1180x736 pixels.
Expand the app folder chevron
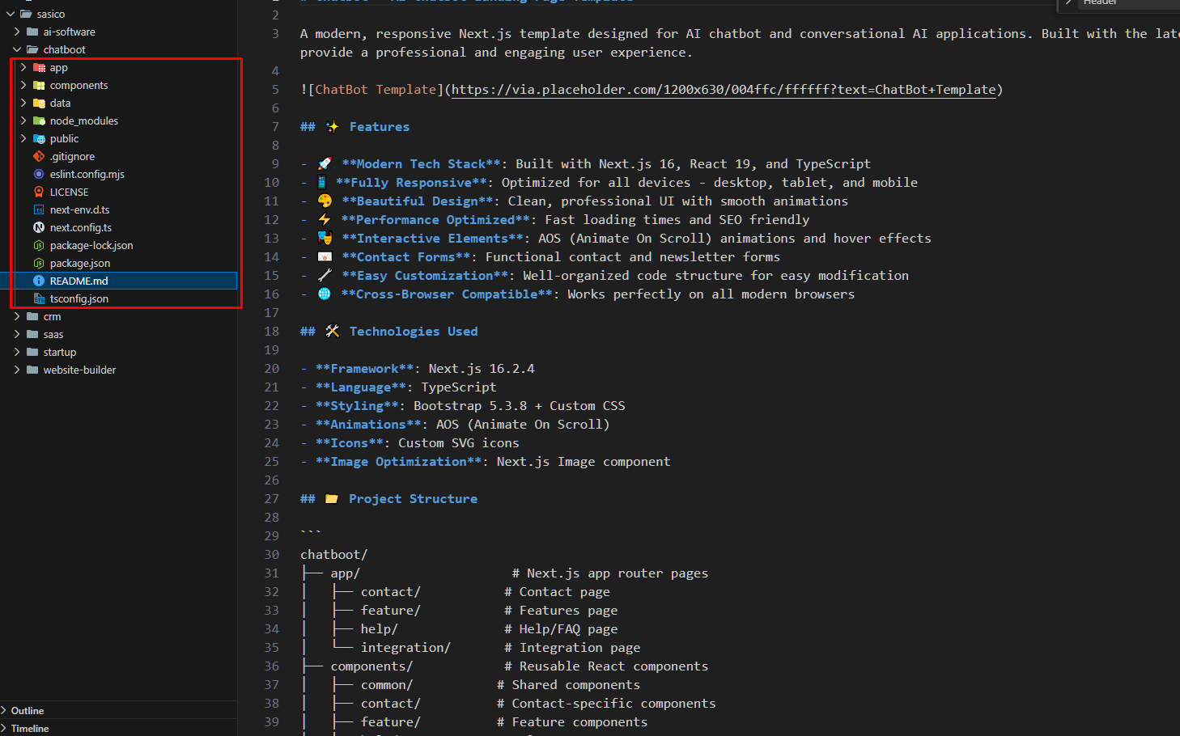(23, 68)
